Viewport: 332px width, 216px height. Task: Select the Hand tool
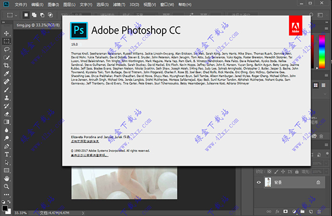7,178
